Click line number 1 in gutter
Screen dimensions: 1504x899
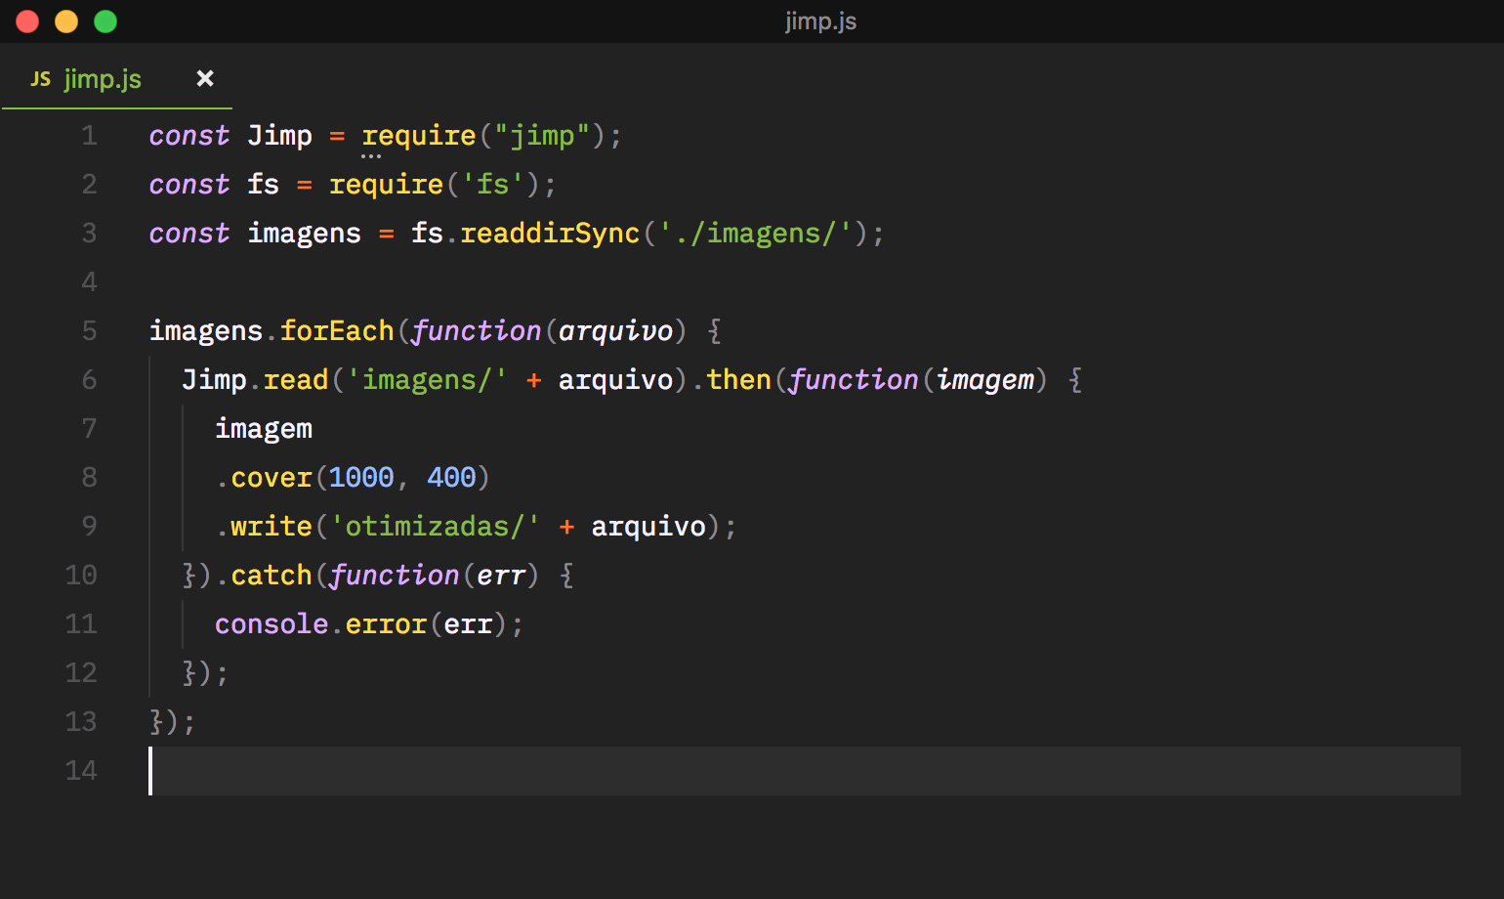[x=89, y=136]
